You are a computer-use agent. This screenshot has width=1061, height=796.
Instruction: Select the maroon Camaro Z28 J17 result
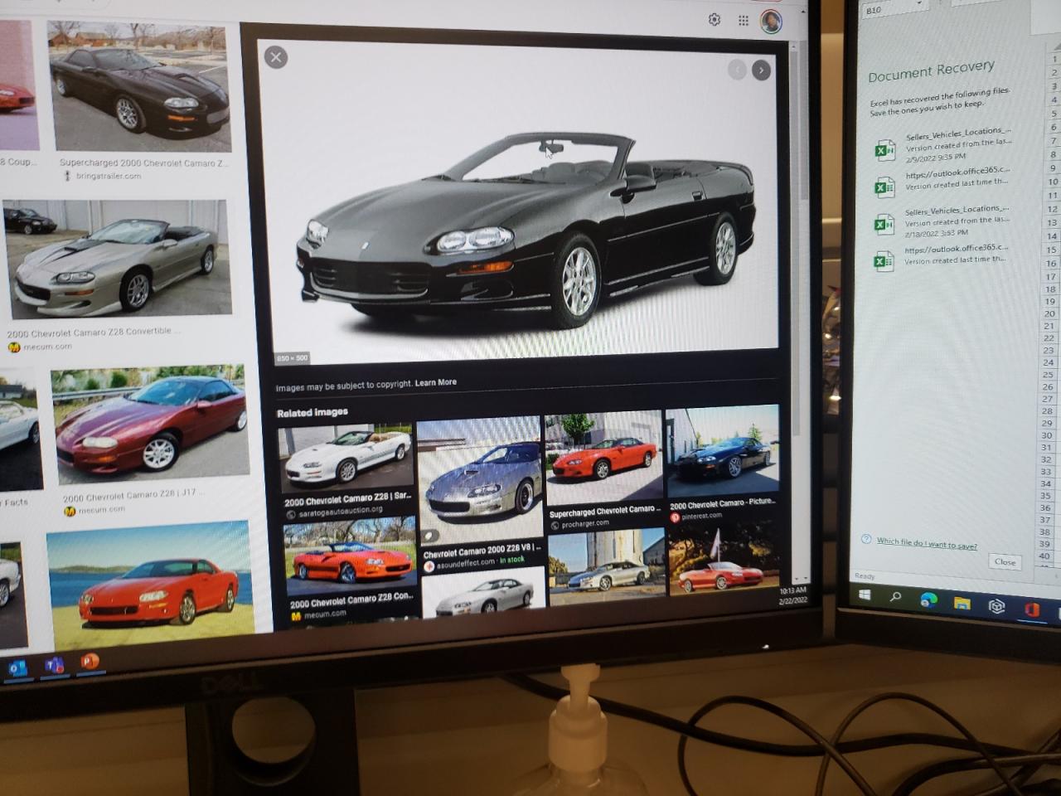point(150,426)
